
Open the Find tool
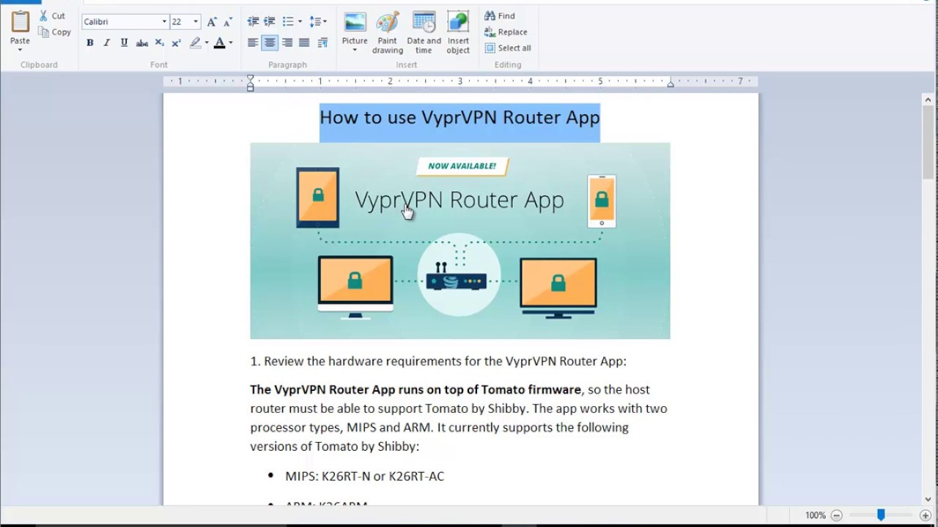coord(500,16)
